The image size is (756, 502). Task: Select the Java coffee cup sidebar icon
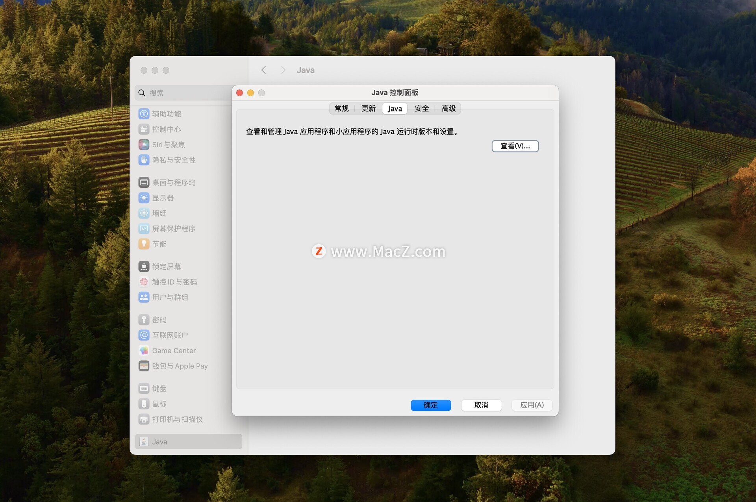144,442
